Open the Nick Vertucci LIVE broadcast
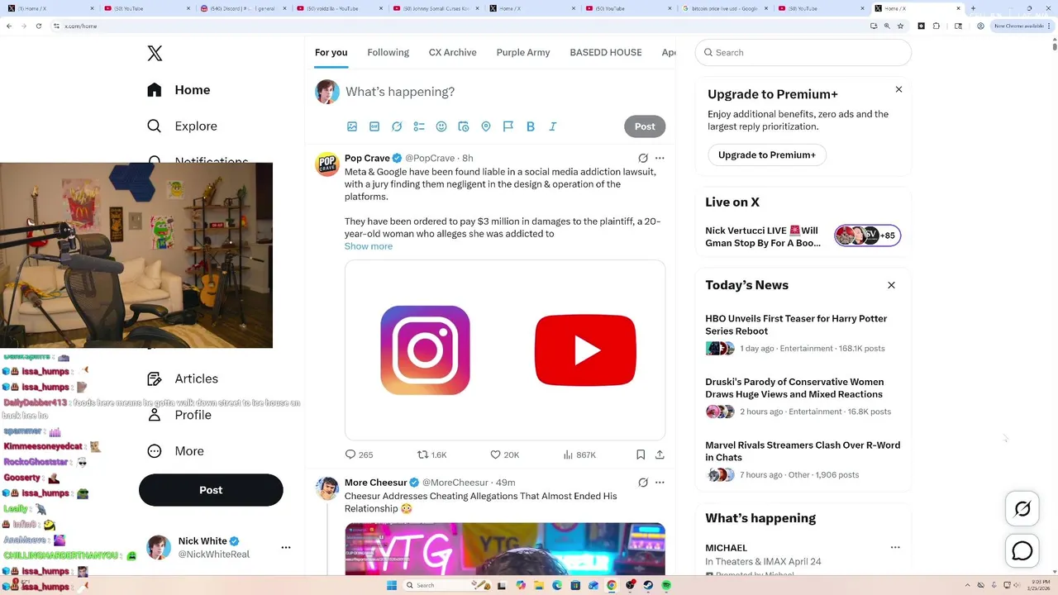This screenshot has height=595, width=1058. coord(803,236)
